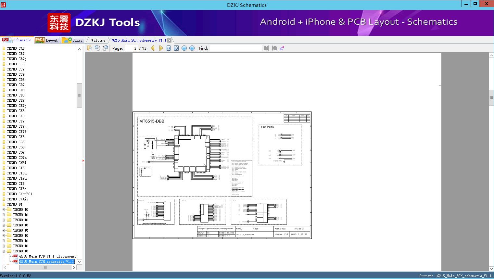The image size is (494, 279).
Task: Click the tree panel horizontal scroll right arrow
Action: point(74,267)
